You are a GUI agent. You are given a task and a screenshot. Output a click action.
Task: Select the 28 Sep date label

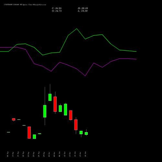point(39,154)
